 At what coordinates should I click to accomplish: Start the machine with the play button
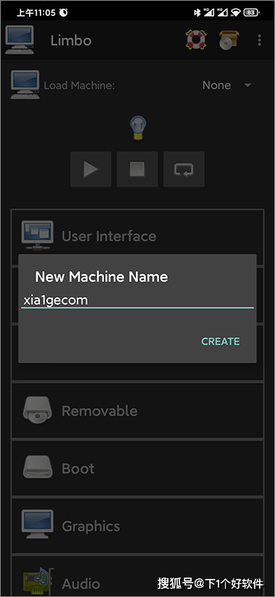[x=90, y=169]
